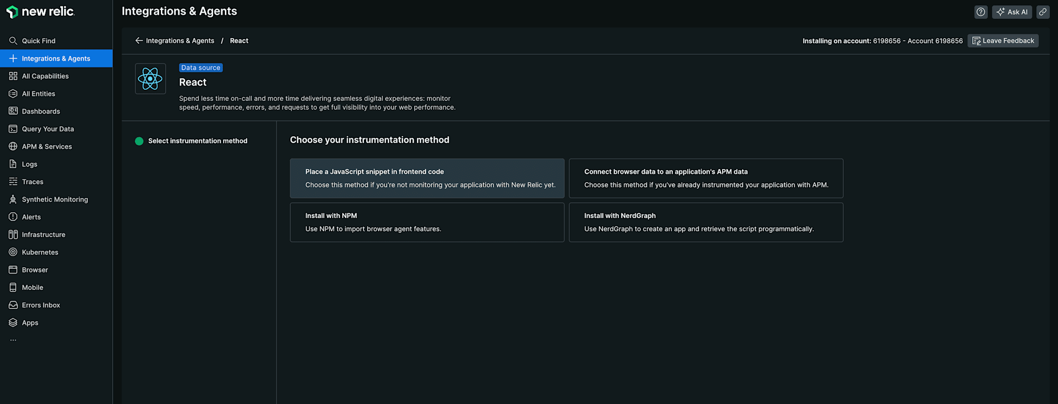Click All Capabilities grid icon
The height and width of the screenshot is (404, 1058).
pos(13,76)
